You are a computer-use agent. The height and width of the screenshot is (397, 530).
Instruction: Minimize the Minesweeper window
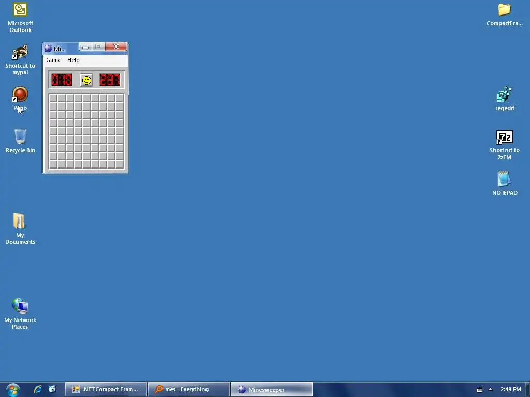pos(85,47)
